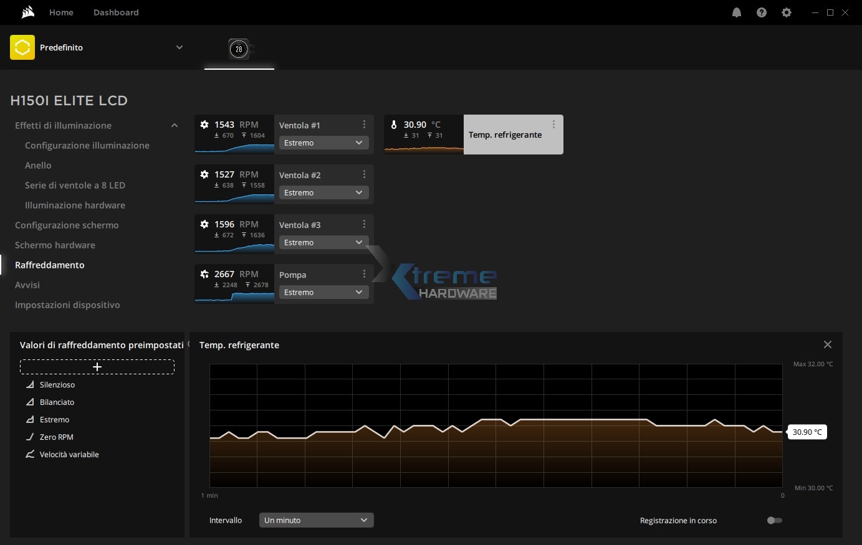Go to the Home tab

click(61, 12)
